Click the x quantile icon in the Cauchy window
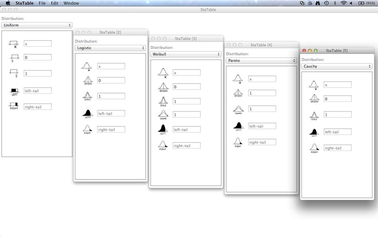The image size is (378, 236). pos(314,85)
